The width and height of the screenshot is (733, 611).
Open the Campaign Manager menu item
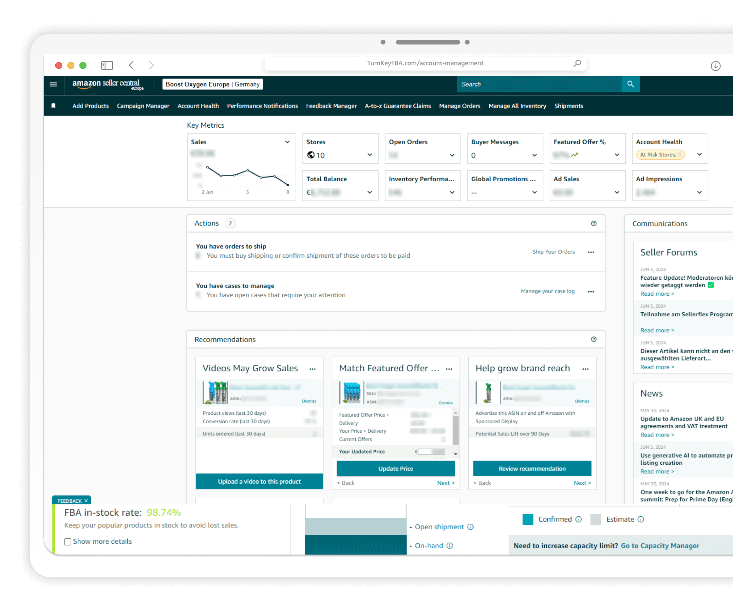coord(143,106)
